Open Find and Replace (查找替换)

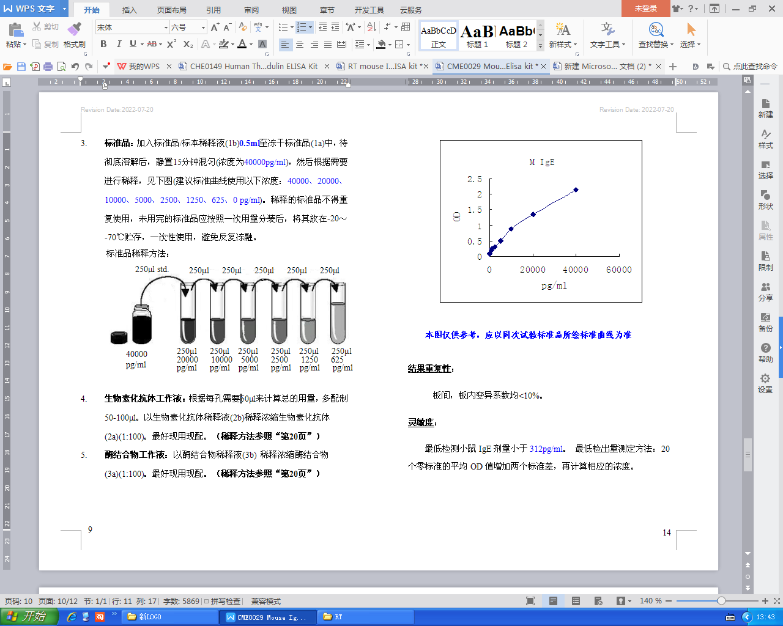tap(656, 35)
